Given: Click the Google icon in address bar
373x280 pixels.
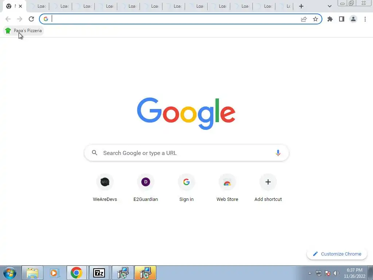Looking at the screenshot, I should tap(46, 19).
